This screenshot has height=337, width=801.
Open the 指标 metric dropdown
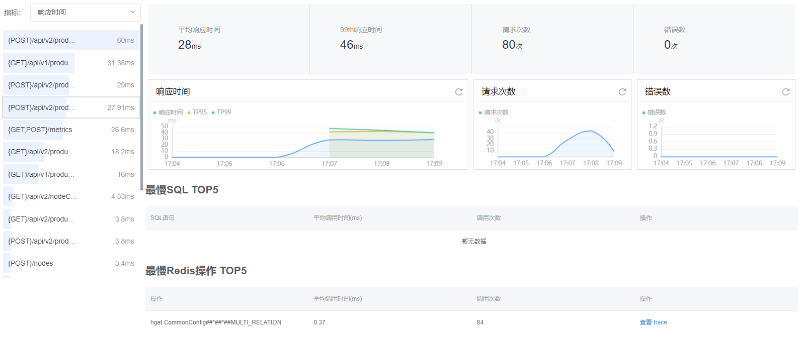85,13
